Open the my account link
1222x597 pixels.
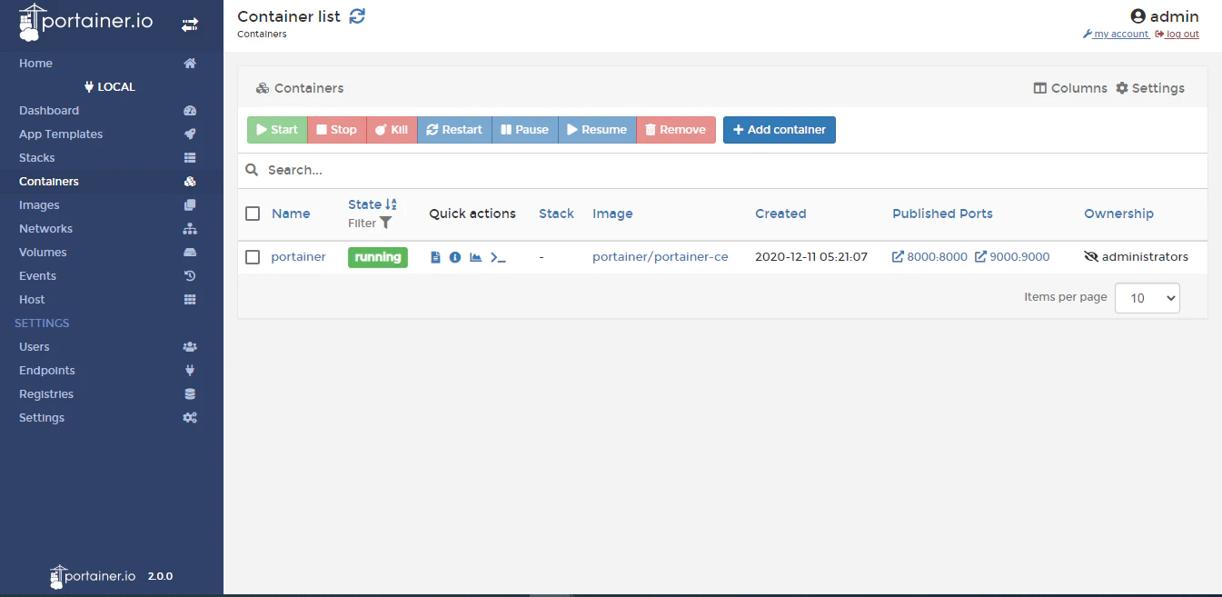tap(1117, 35)
